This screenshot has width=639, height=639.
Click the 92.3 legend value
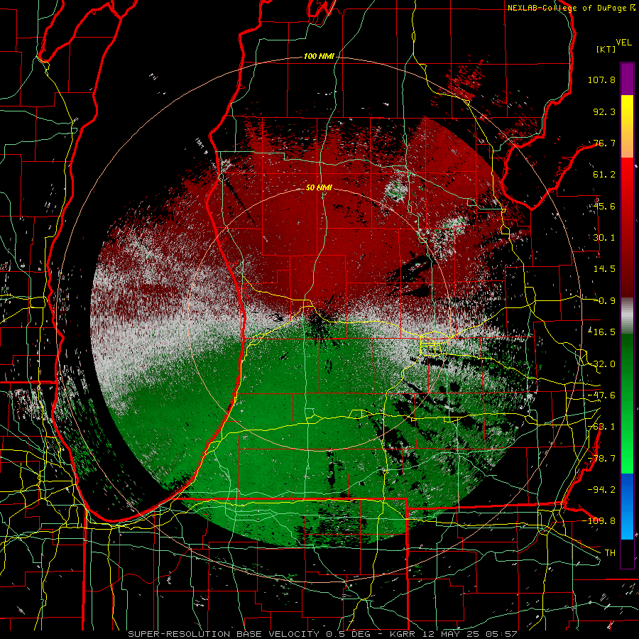coord(604,111)
